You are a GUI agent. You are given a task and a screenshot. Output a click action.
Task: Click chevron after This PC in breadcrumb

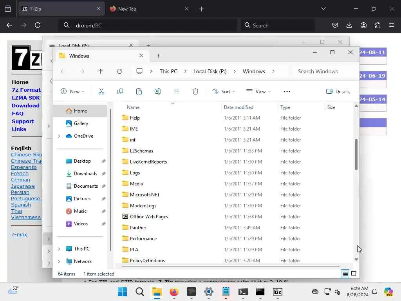point(185,71)
